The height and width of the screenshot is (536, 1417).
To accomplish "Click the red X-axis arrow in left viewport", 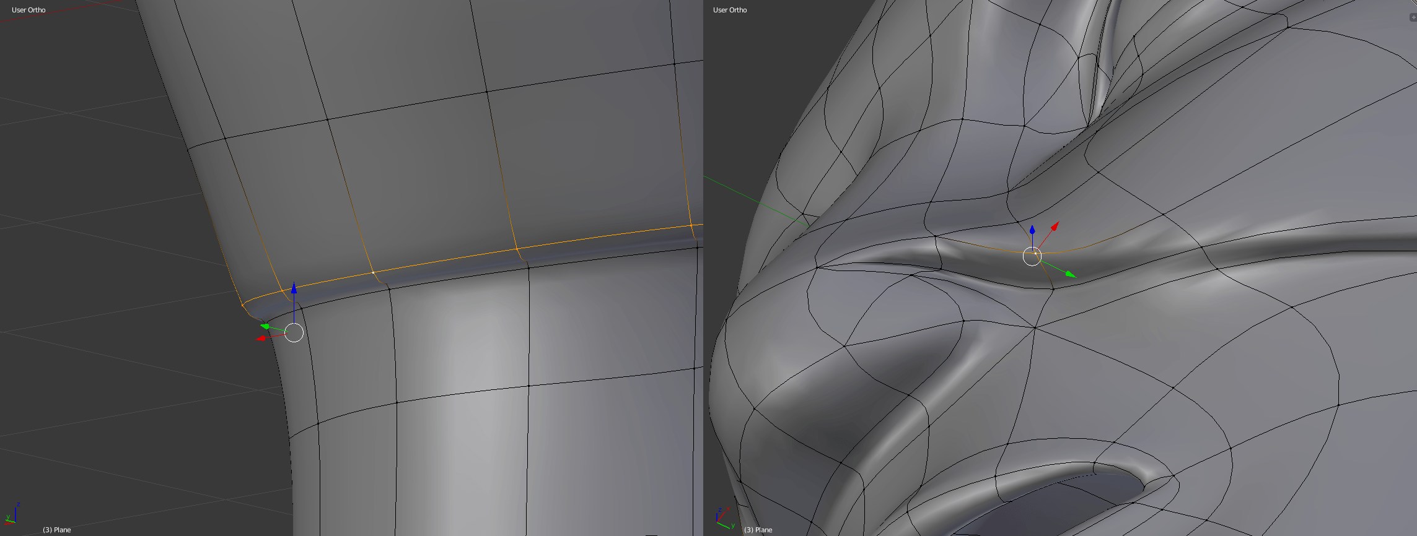I will (260, 338).
